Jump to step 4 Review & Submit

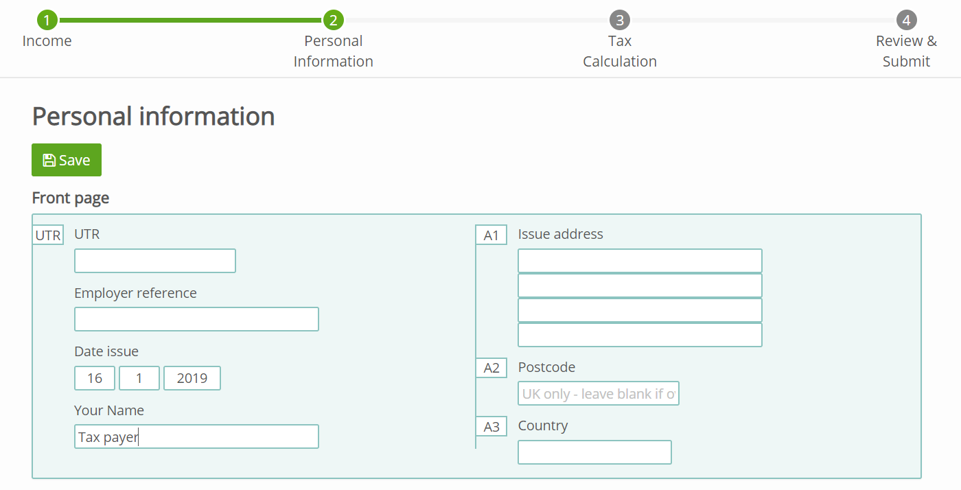click(906, 21)
